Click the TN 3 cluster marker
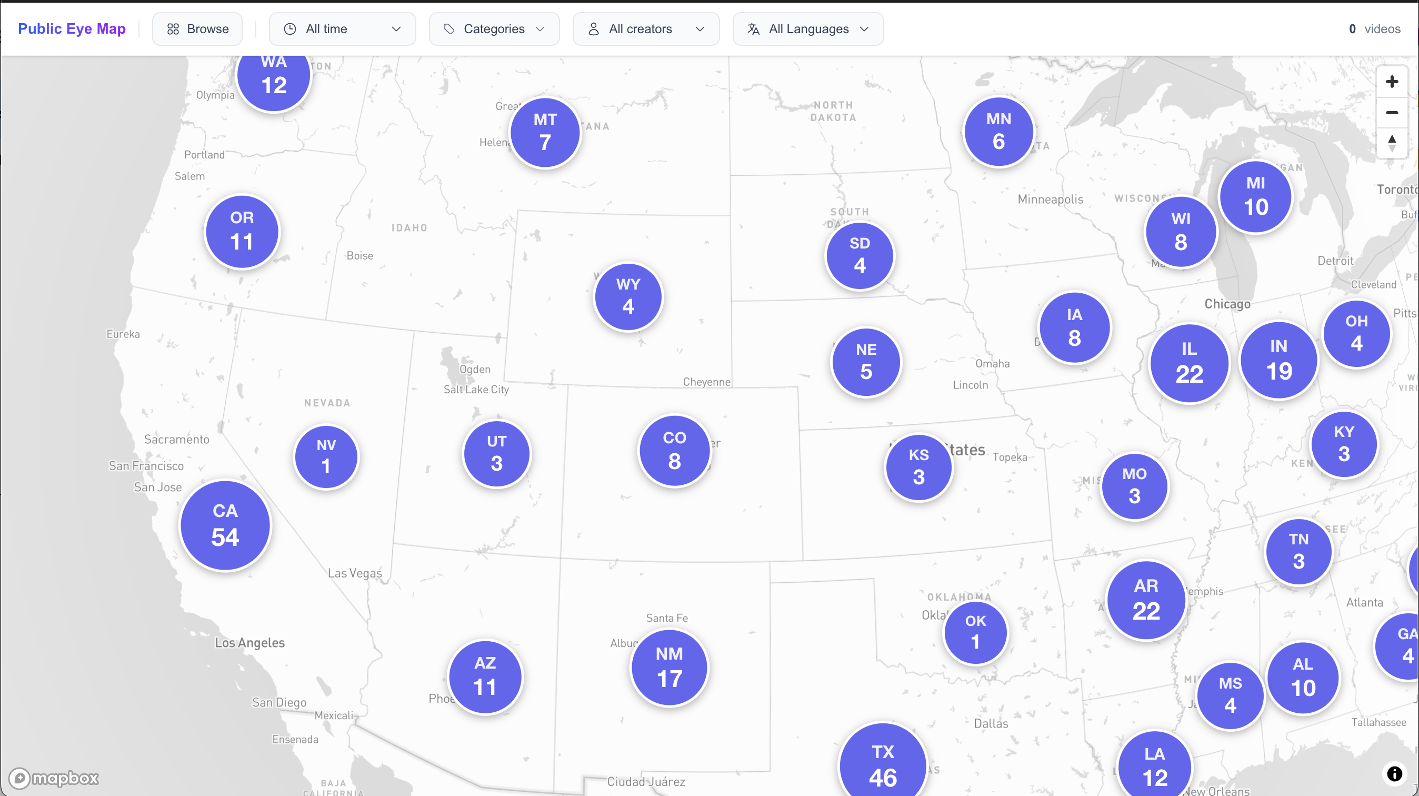Viewport: 1419px width, 796px height. pyautogui.click(x=1298, y=551)
